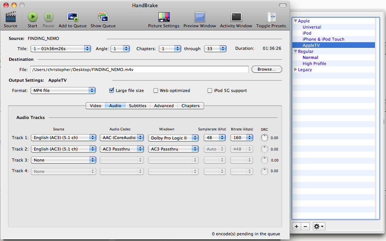Open the Advanced tab
Screen dimensions: 386x241
click(164, 106)
